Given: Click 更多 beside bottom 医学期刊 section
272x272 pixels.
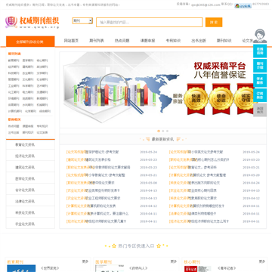Looking at the screenshot, I should (174, 261).
